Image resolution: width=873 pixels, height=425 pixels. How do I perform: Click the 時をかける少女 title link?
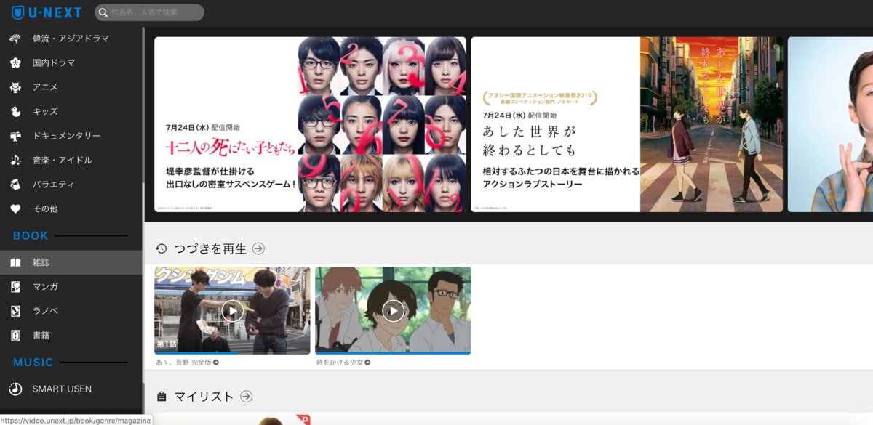coord(343,362)
